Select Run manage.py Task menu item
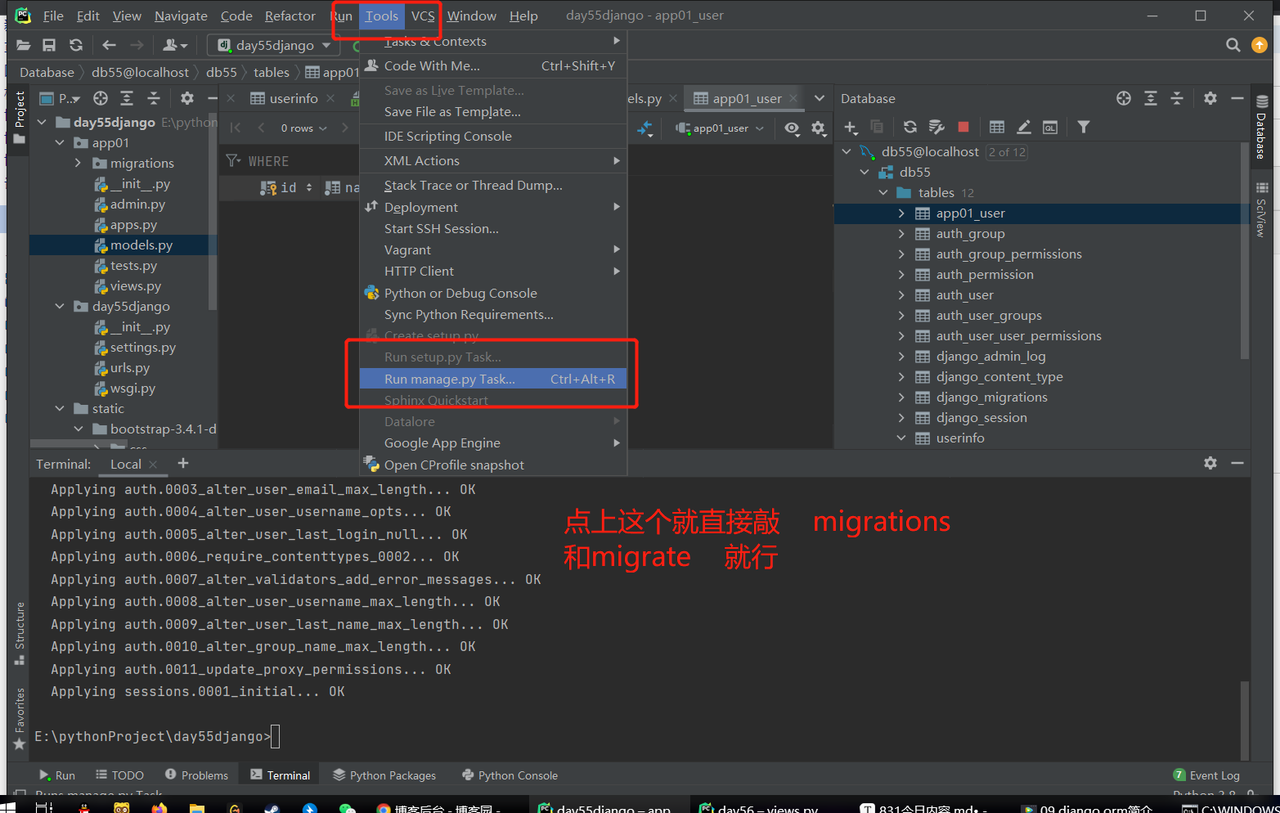Screen dimensions: 1280x813 pyautogui.click(x=493, y=379)
